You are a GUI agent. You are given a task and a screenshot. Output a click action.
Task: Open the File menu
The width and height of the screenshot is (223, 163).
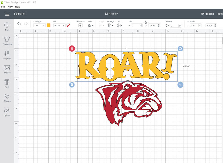point(3,7)
